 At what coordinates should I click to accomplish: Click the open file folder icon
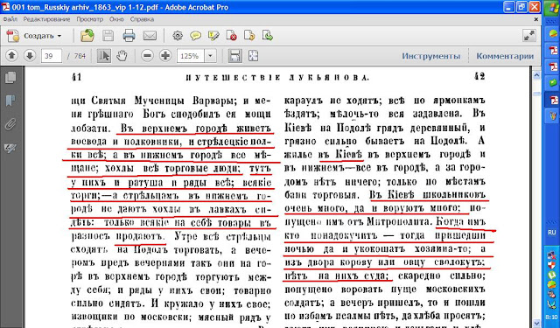(x=87, y=36)
